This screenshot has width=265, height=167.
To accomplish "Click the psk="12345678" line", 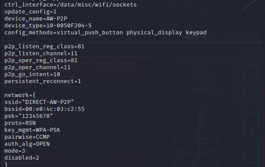I will pyautogui.click(x=29, y=116).
